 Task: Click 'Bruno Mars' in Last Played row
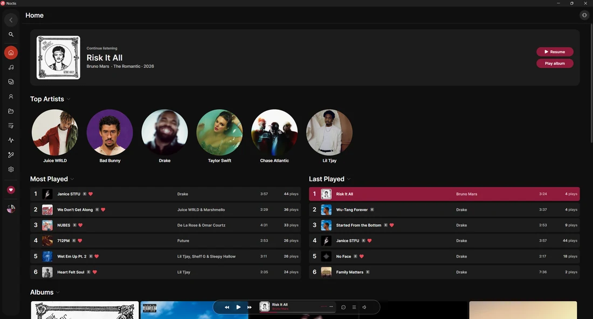[x=466, y=194]
